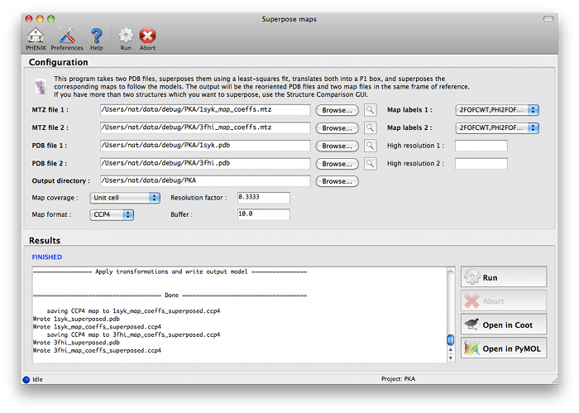Click the High resolution 1 field
579x413 pixels.
481,146
